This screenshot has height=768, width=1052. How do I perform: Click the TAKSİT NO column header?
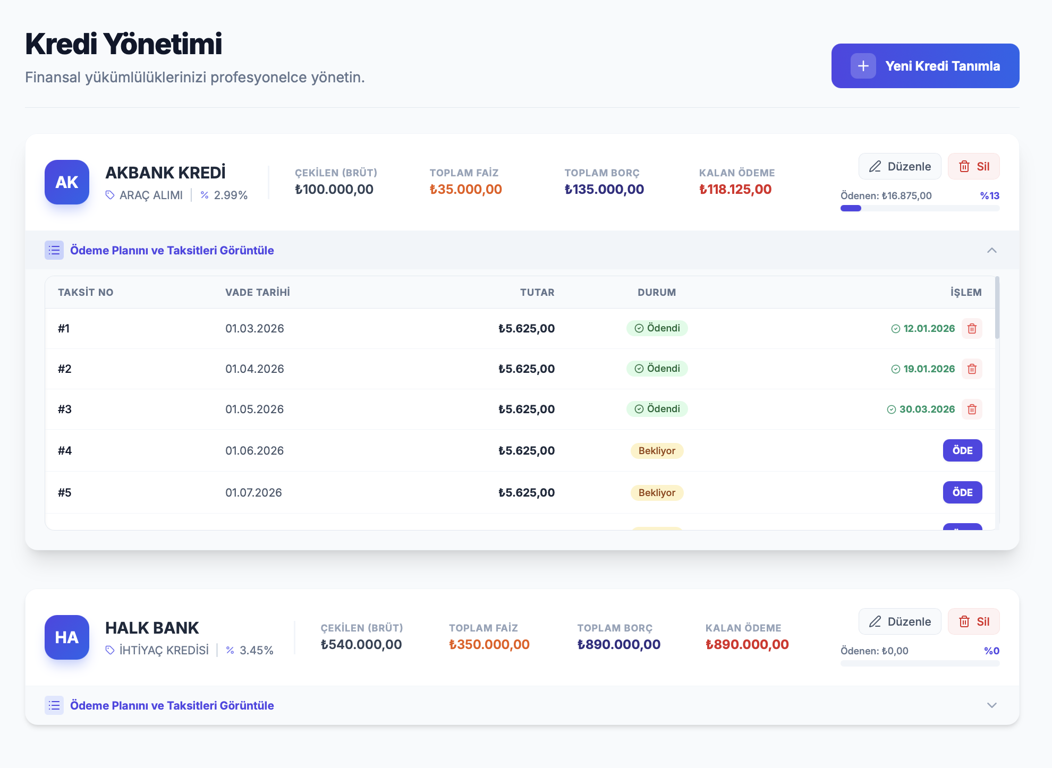86,292
